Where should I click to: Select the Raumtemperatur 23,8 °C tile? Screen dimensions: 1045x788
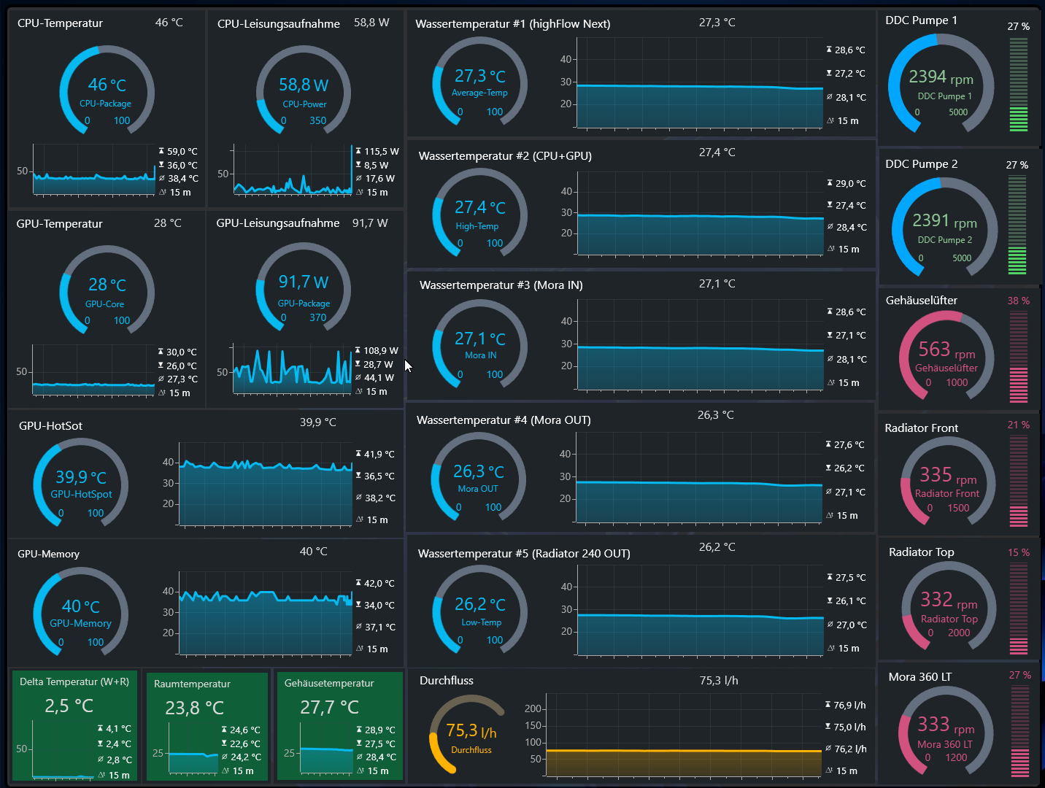click(207, 727)
